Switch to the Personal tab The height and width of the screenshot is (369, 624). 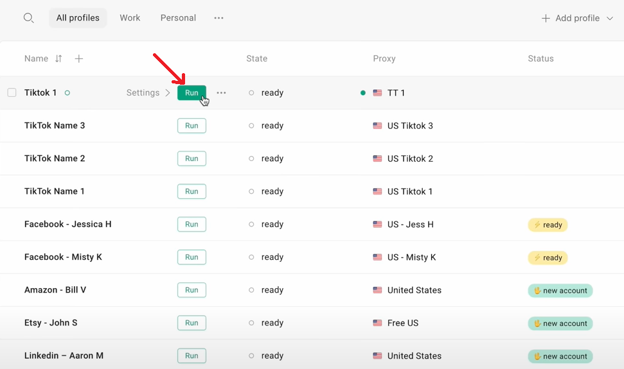click(x=178, y=18)
